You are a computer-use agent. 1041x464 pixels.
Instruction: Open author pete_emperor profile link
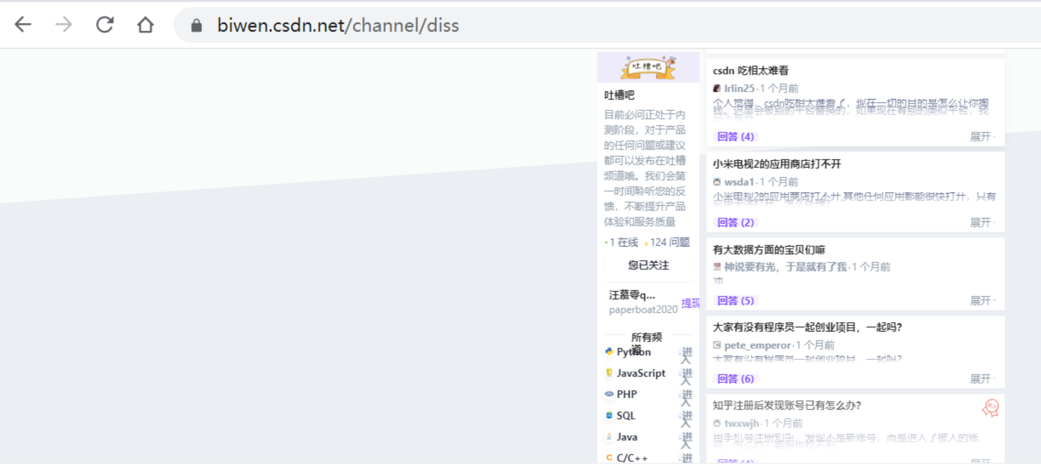click(757, 345)
